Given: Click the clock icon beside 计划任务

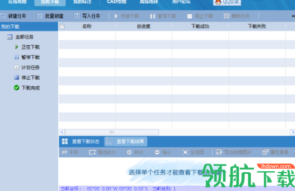Looking at the screenshot, I should 17,67.
